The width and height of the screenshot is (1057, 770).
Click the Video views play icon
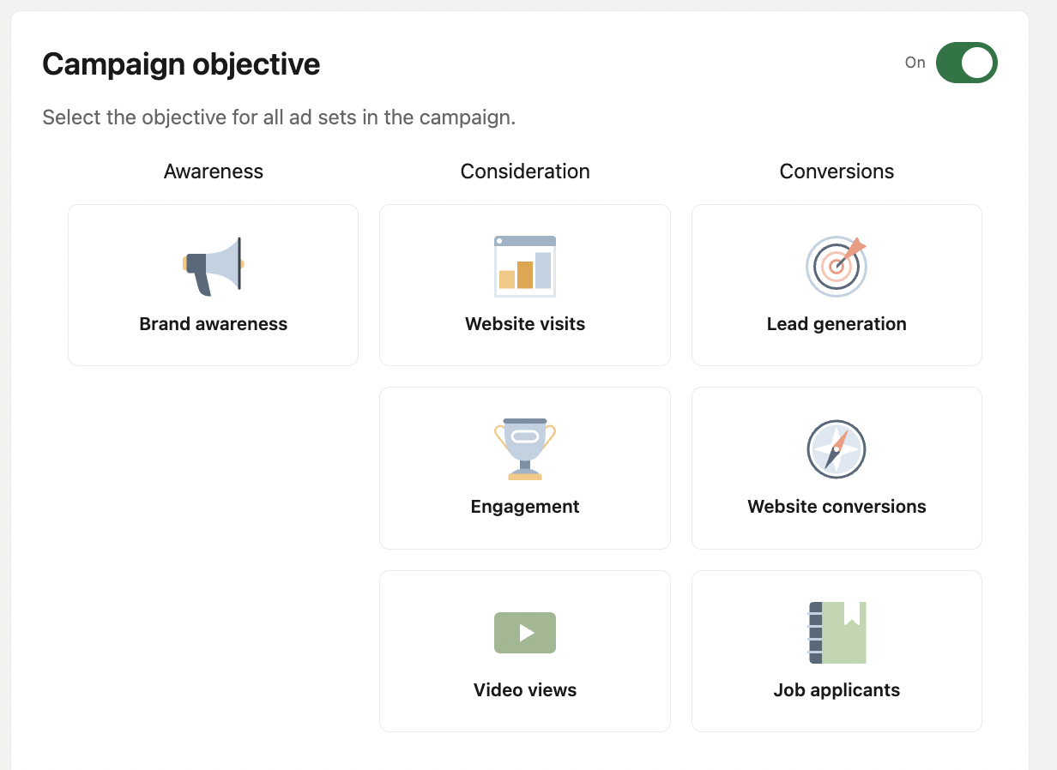tap(524, 632)
